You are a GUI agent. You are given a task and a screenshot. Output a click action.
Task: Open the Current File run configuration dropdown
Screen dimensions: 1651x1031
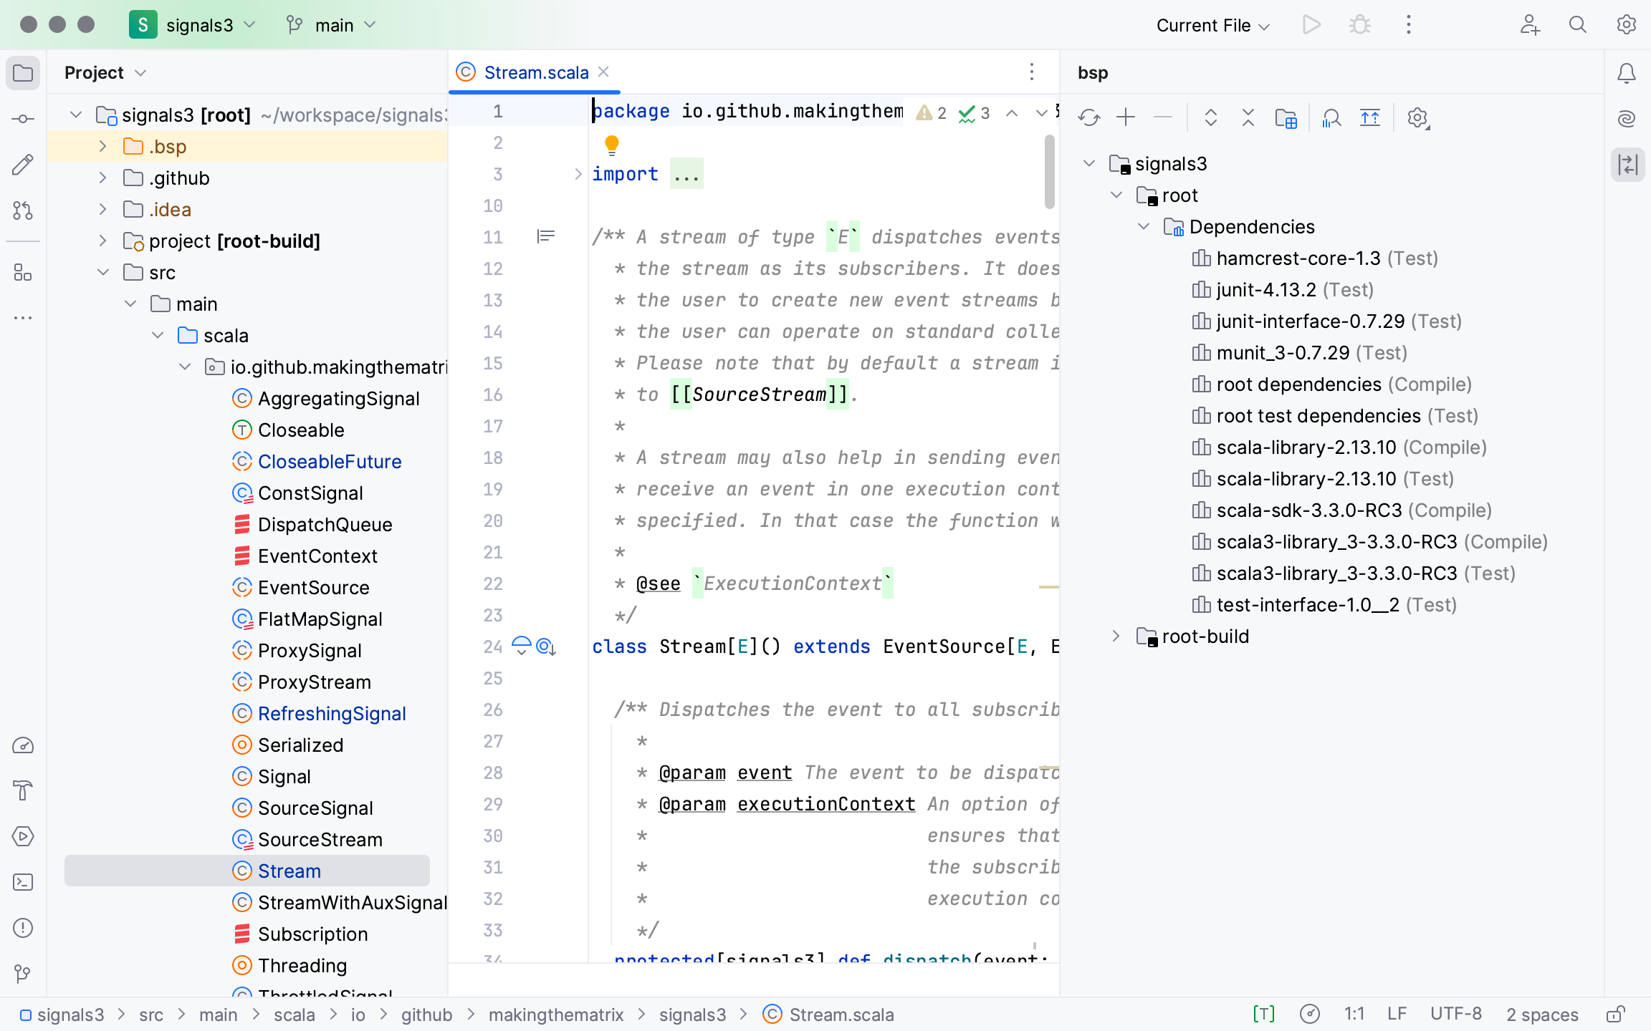tap(1212, 25)
